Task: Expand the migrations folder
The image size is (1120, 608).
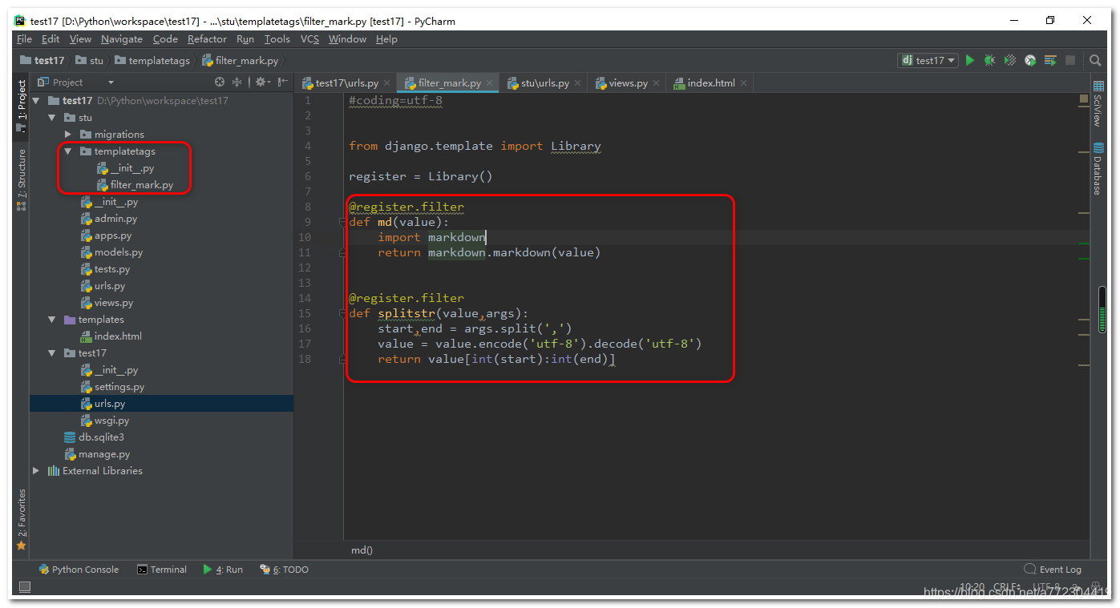Action: pyautogui.click(x=68, y=135)
